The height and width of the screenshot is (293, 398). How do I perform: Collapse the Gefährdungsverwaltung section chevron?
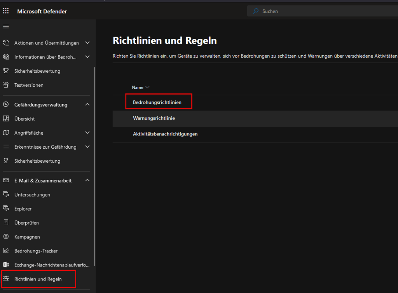coord(87,104)
